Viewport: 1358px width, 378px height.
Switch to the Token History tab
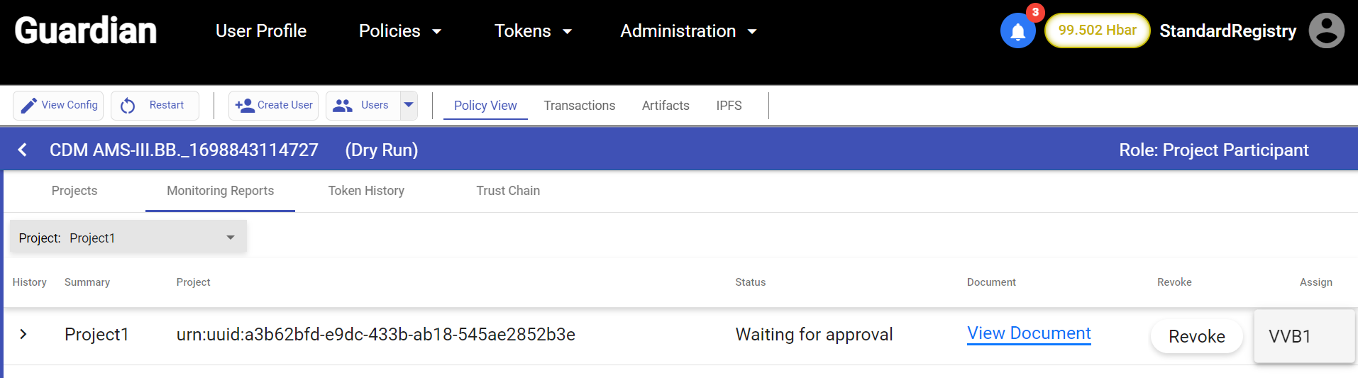tap(366, 191)
